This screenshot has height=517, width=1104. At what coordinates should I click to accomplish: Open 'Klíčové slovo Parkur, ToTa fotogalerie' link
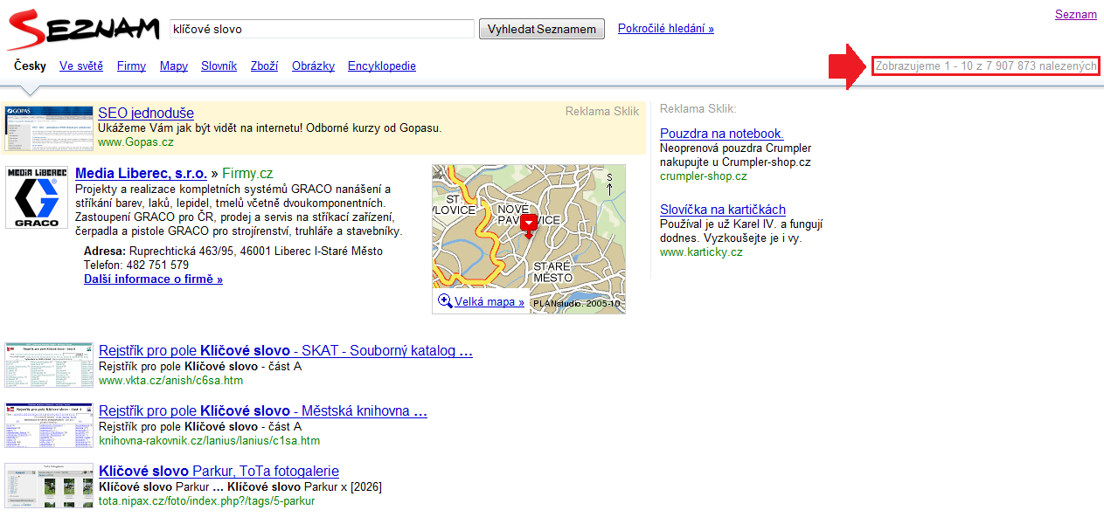coord(219,472)
